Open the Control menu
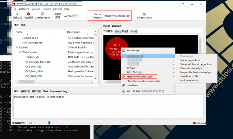Viewport: 233px width, 139px height. (57, 9)
